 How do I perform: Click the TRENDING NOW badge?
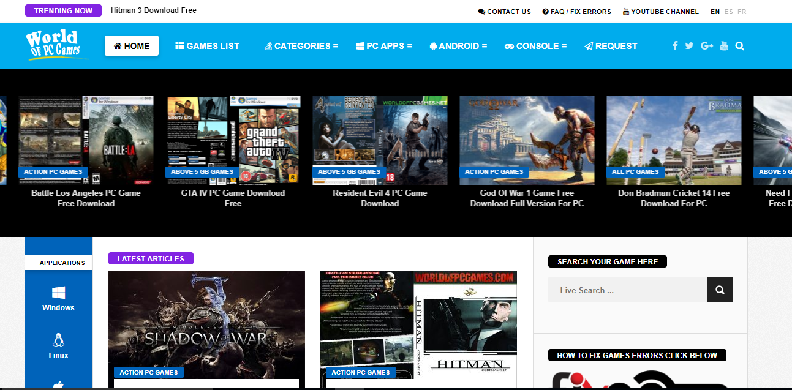(x=63, y=10)
